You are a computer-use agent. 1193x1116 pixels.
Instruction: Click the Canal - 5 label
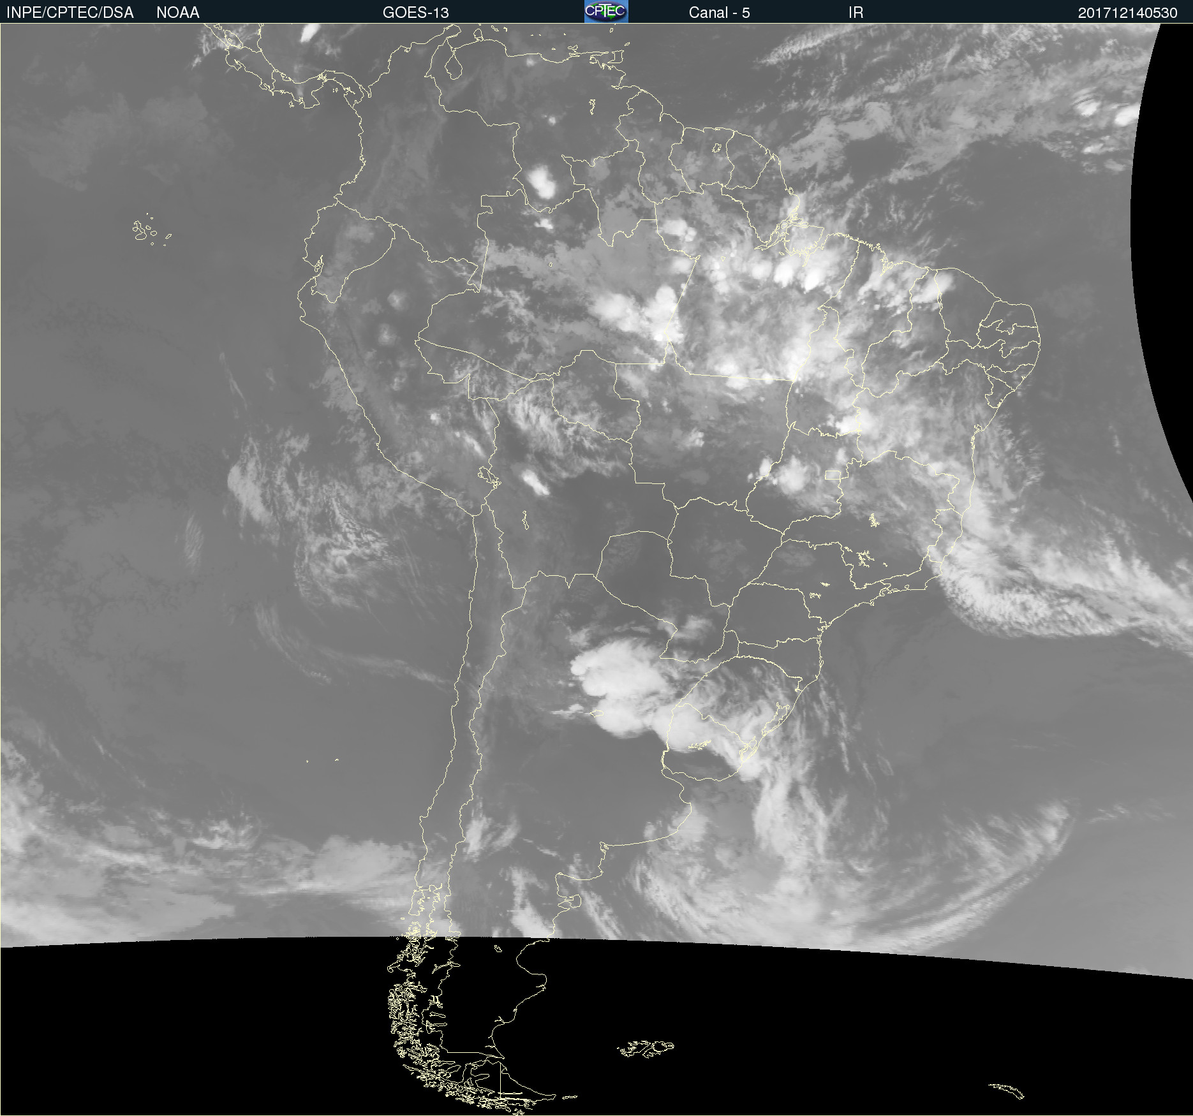[719, 13]
